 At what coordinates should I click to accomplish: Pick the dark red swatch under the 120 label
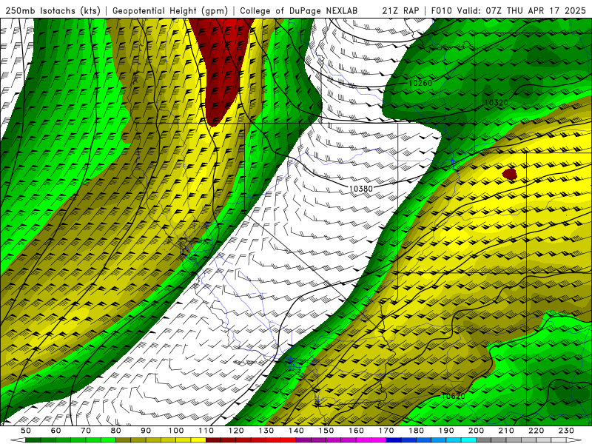[x=243, y=440]
